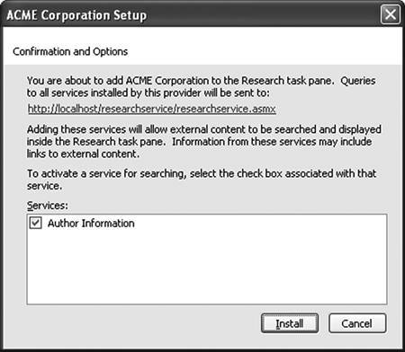Click gray area left of Install button
Screen dimensions: 405x352
coord(141,323)
